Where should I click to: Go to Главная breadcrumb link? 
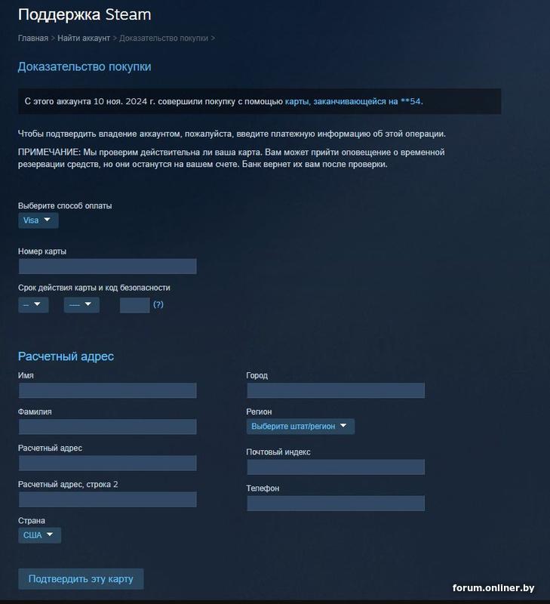point(33,39)
